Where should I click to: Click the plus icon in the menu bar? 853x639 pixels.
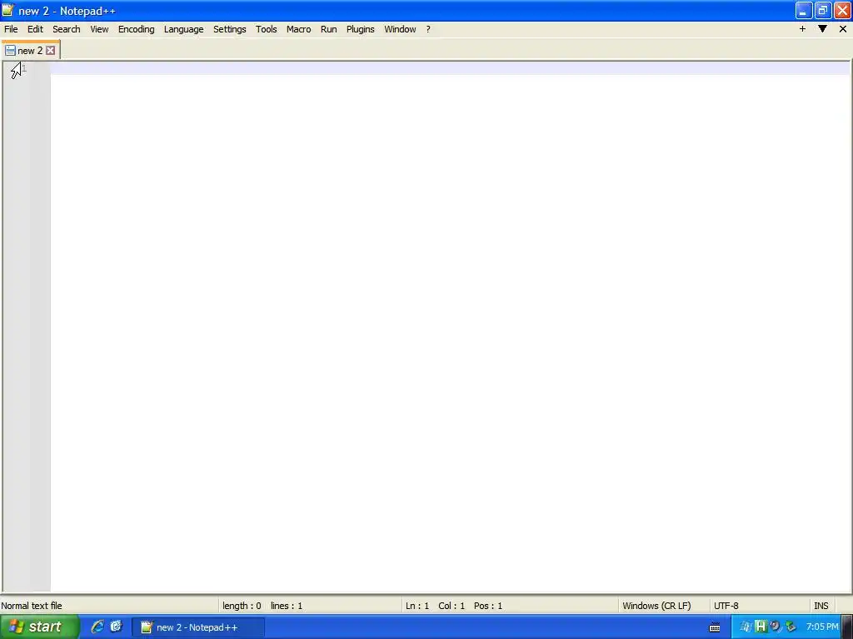click(x=802, y=29)
